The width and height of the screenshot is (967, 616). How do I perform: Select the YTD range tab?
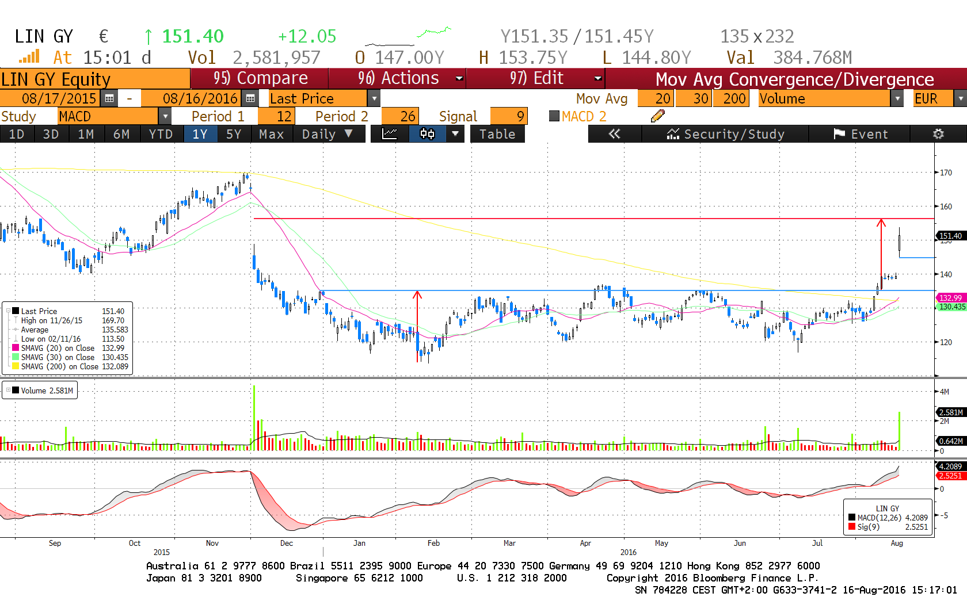point(161,134)
